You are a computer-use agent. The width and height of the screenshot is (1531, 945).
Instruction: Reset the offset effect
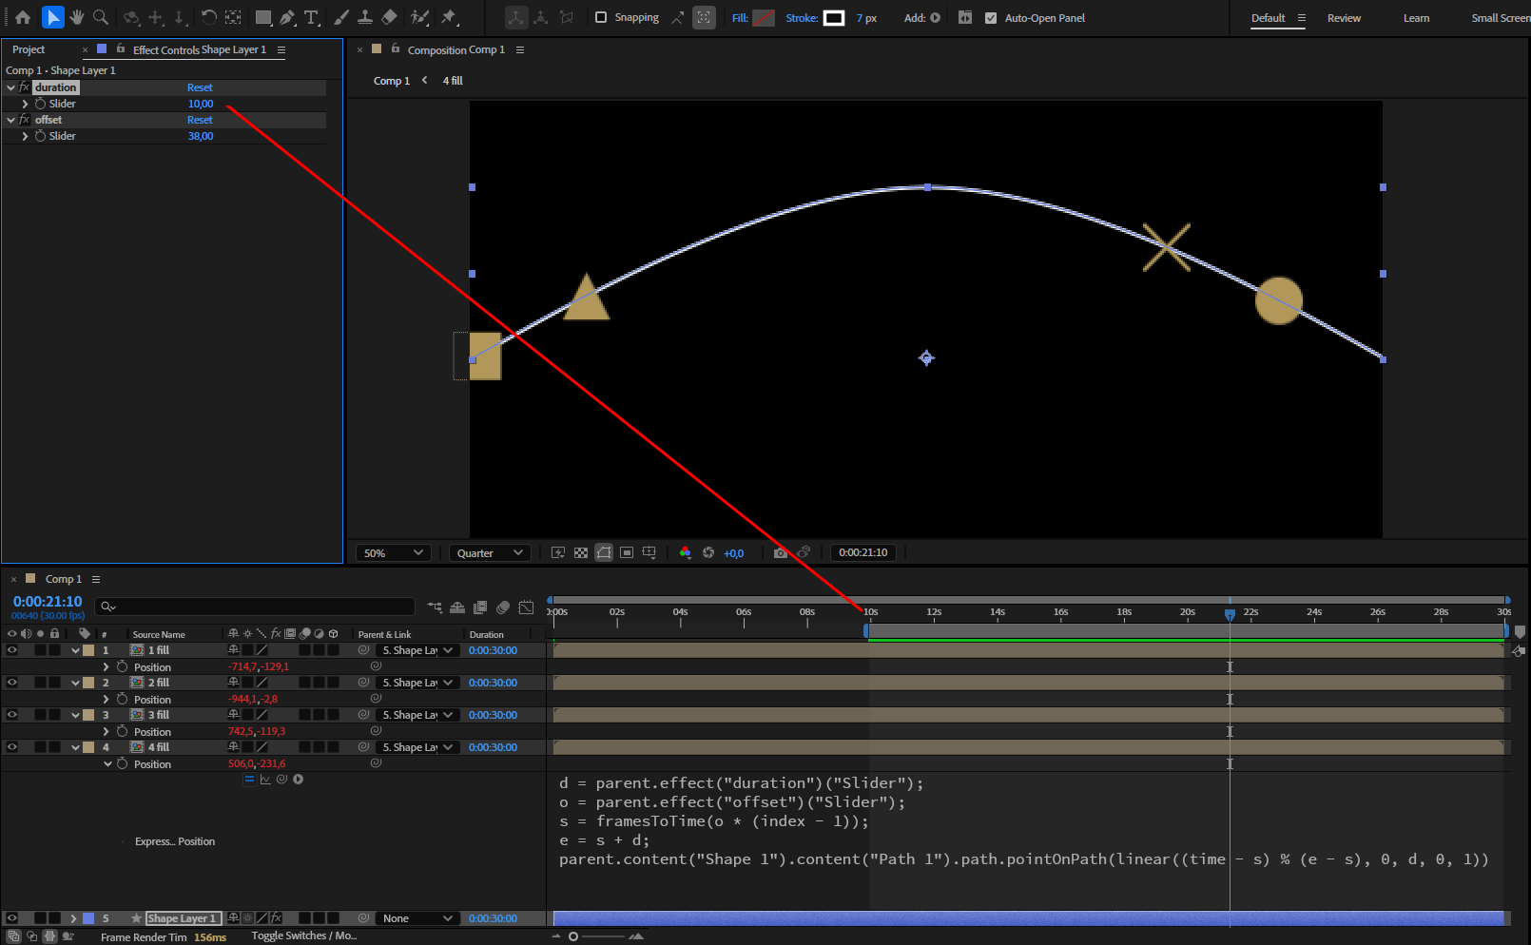point(200,119)
